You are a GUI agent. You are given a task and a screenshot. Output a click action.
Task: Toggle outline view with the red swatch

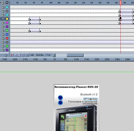click(7, 38)
